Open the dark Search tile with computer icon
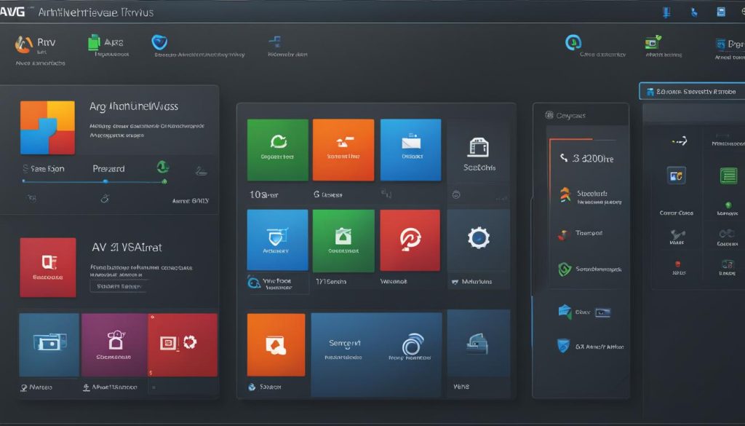This screenshot has height=426, width=745. (478, 150)
